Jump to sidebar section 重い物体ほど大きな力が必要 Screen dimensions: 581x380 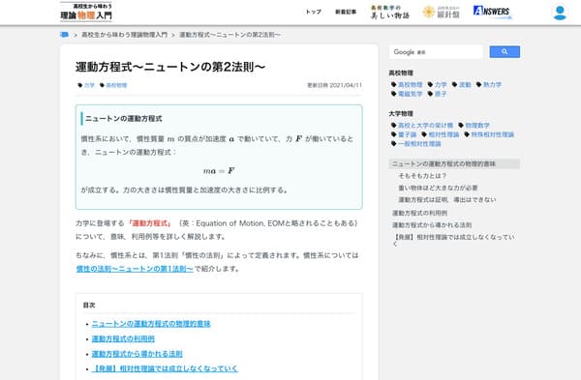pos(438,188)
